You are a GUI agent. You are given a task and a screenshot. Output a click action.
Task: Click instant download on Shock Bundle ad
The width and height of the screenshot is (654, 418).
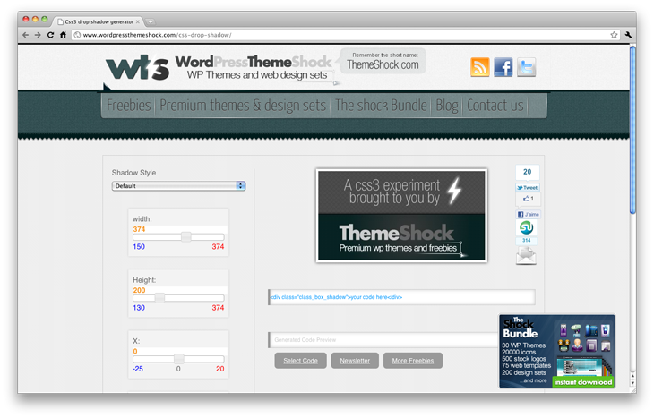tap(582, 381)
